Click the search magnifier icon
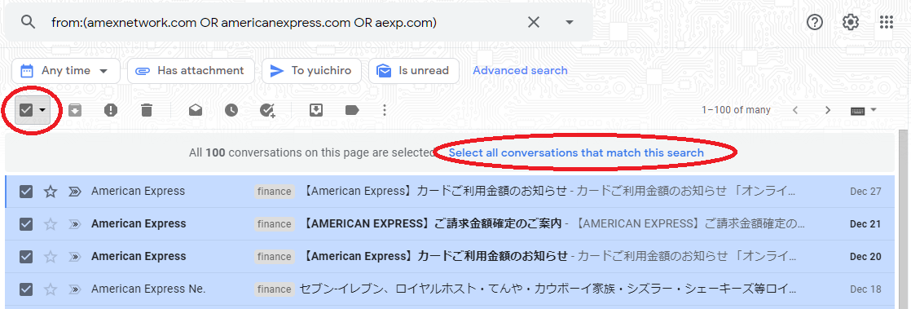This screenshot has width=911, height=309. (28, 22)
